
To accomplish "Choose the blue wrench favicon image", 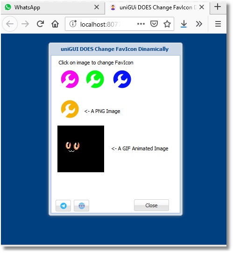I will tap(122, 79).
